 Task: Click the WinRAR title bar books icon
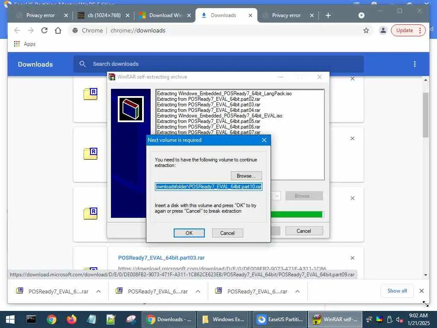click(x=112, y=77)
